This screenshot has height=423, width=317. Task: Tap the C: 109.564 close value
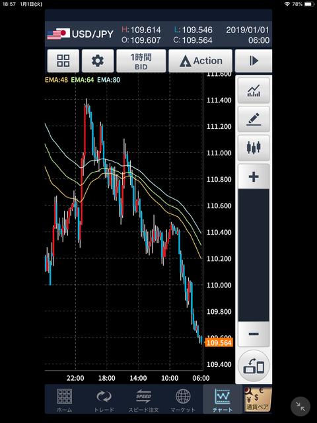pos(193,40)
